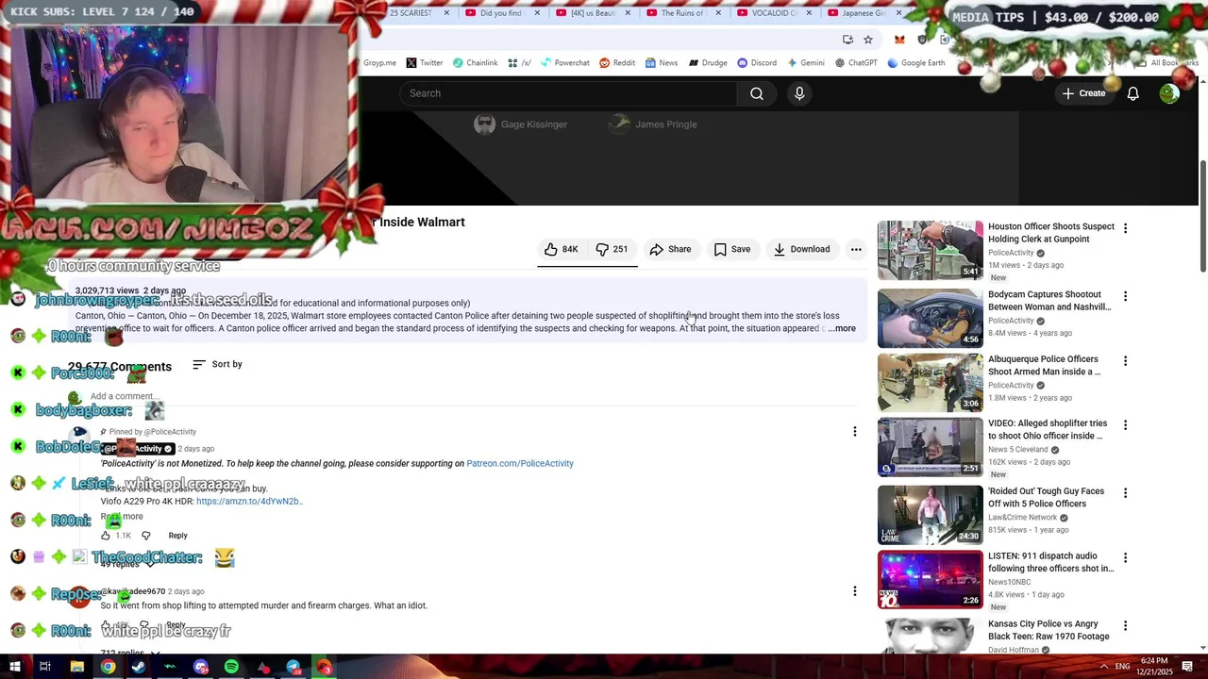Start voice search with the microphone icon
The height and width of the screenshot is (679, 1208).
point(799,93)
